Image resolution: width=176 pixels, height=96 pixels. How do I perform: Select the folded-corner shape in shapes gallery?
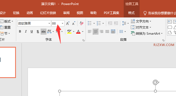pos(170,33)
